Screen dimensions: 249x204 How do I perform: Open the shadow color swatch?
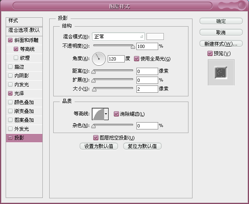155,37
